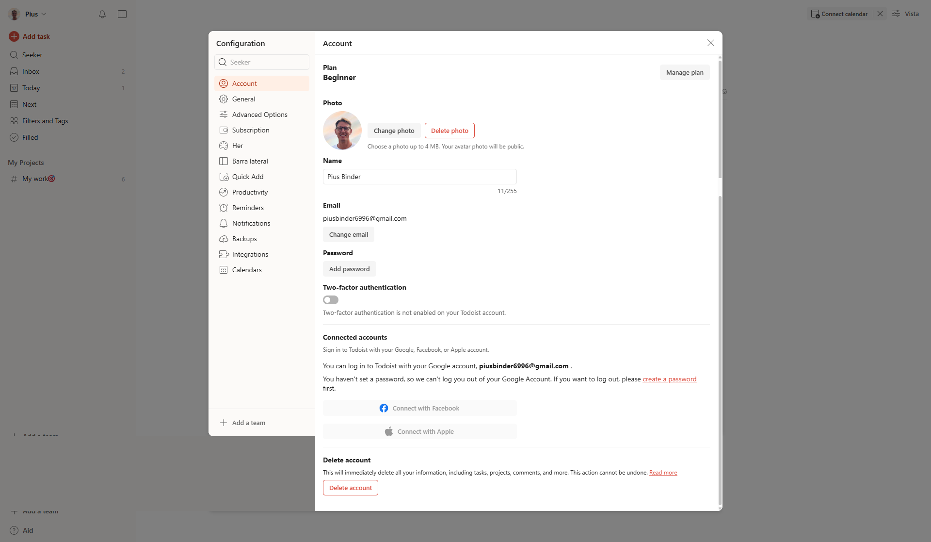The image size is (931, 542).
Task: Click the Integrations icon in settings
Action: click(x=224, y=254)
